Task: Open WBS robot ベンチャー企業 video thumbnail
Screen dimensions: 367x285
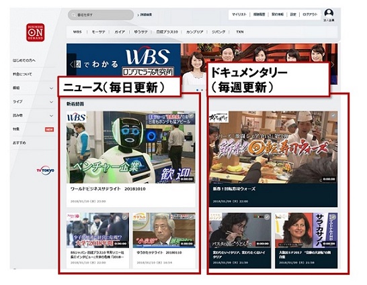Action: (x=131, y=147)
